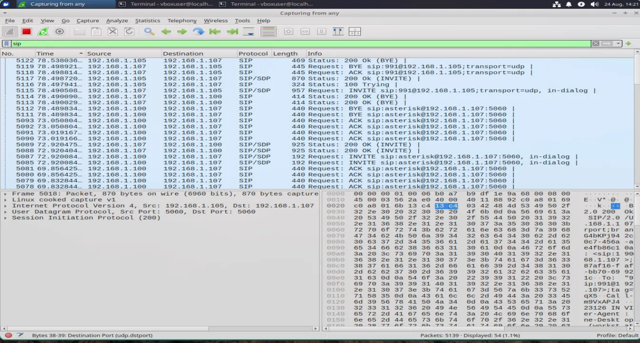
Task: Zoom in on packet text
Action: (x=288, y=31)
